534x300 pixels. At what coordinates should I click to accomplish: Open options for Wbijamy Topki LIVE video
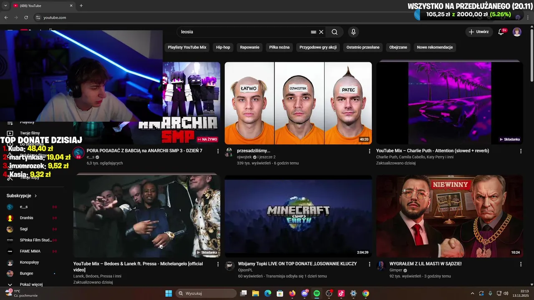369,264
